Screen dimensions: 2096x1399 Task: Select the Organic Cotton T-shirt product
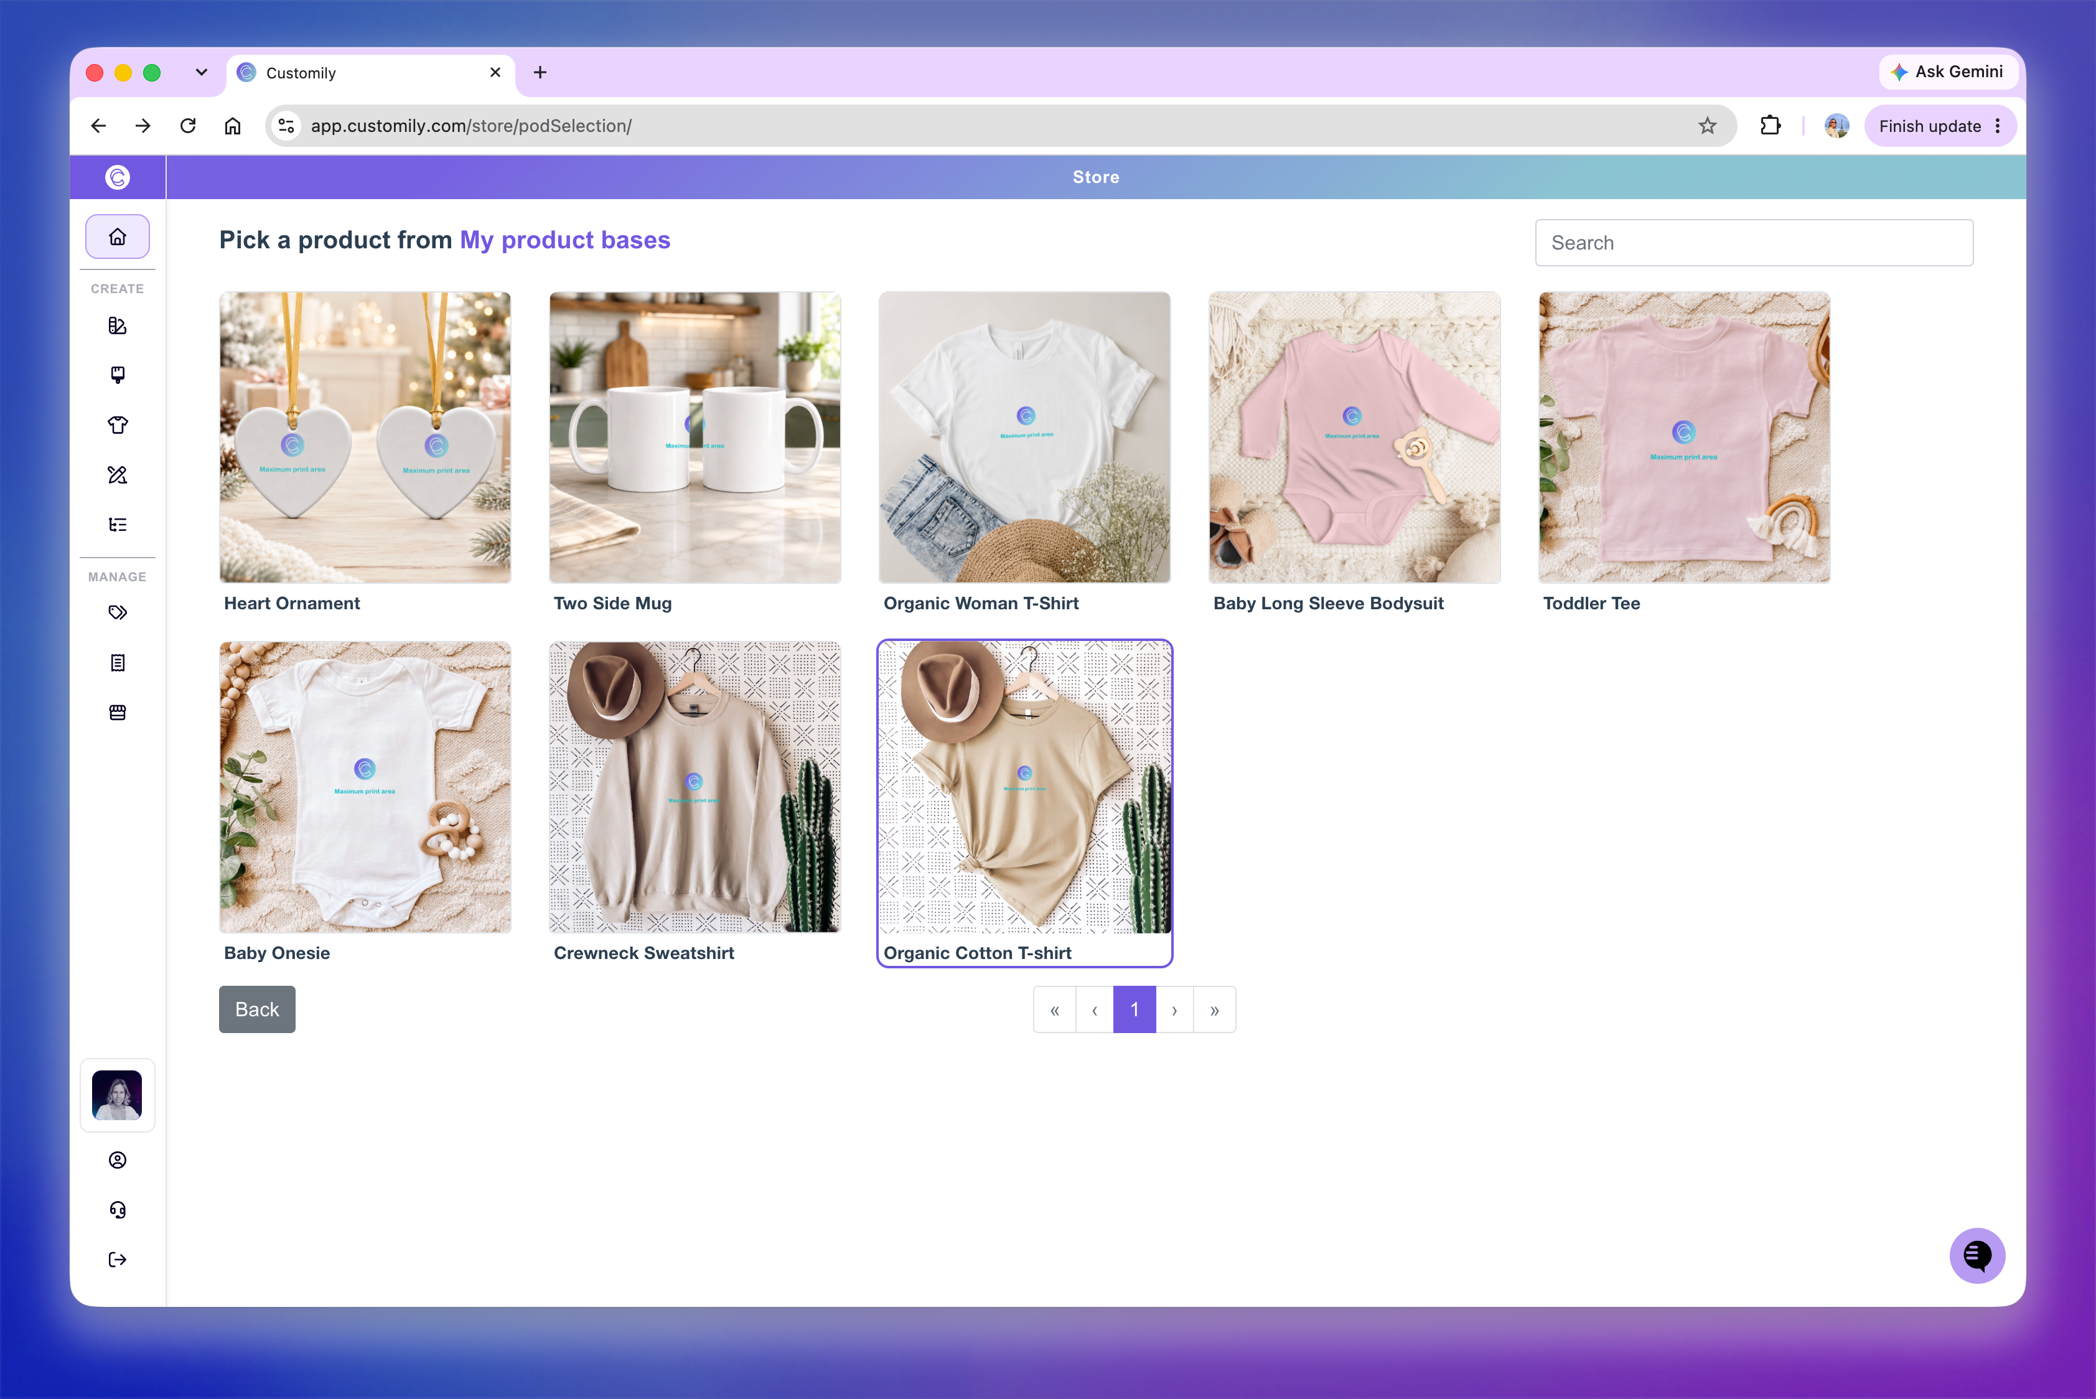(x=1024, y=803)
